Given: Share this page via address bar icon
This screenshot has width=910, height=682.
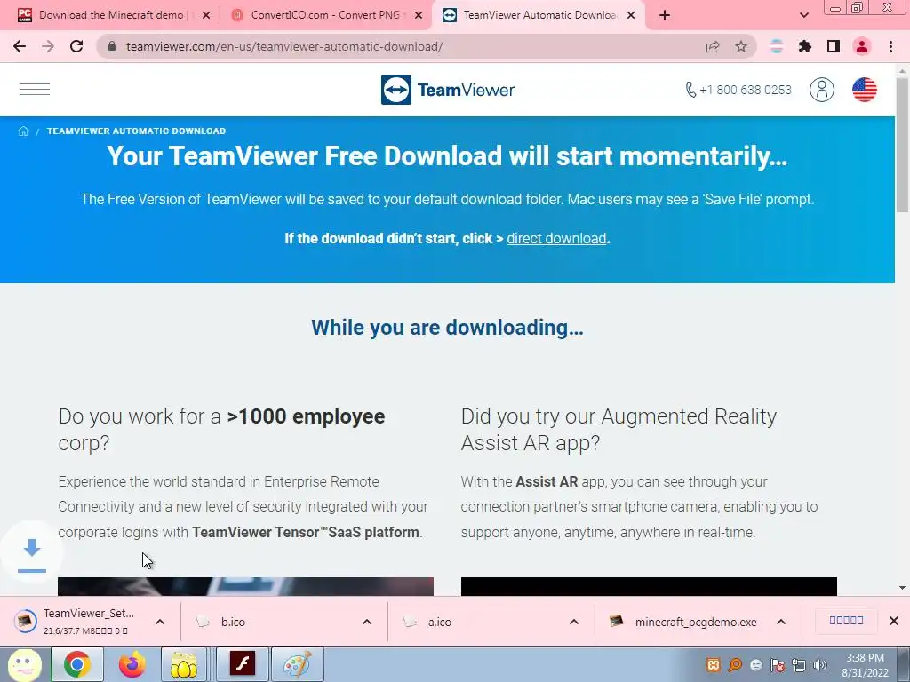Looking at the screenshot, I should pos(713,46).
